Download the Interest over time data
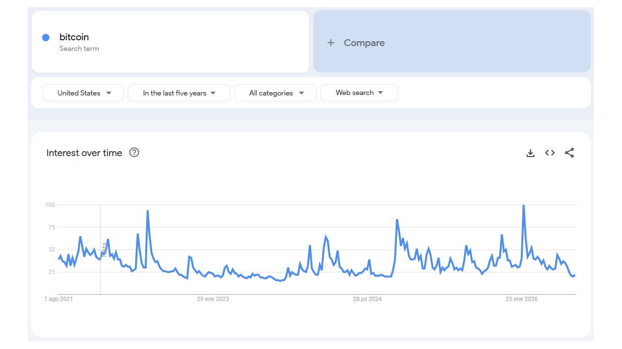 (530, 153)
